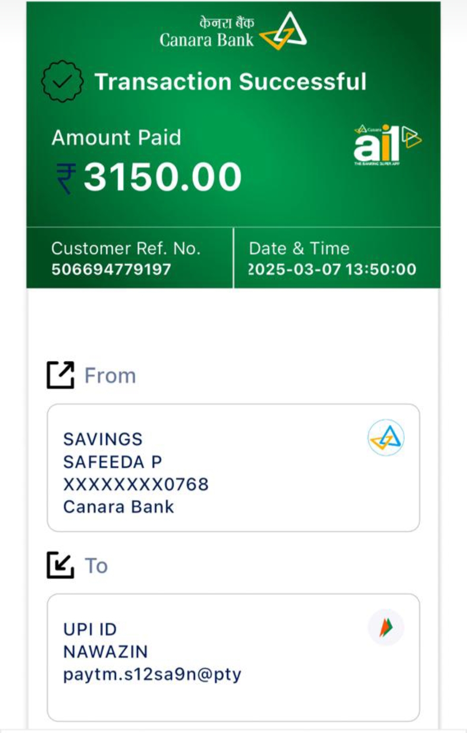Tap the UPI address paytm.s12sa9n@pty
This screenshot has height=733, width=467.
pos(152,674)
